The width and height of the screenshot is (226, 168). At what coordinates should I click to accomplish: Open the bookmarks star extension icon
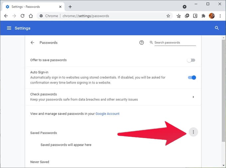178,16
